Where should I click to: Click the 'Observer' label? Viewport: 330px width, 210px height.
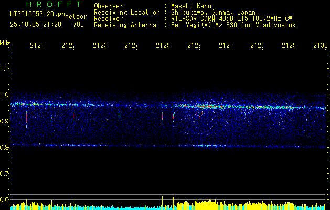(x=109, y=6)
